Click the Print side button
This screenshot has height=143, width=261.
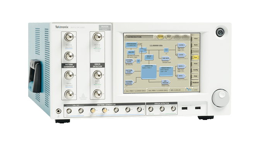tap(195, 63)
